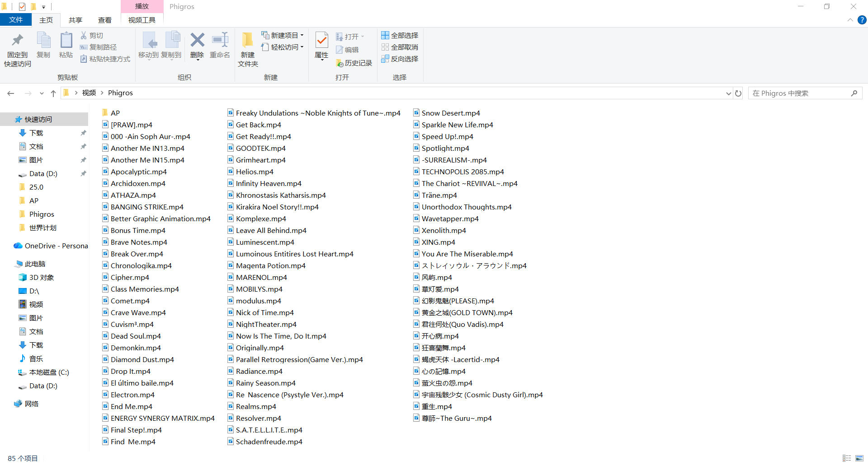The image size is (868, 465).
Task: Open the File (文件) menu tab
Action: click(16, 20)
